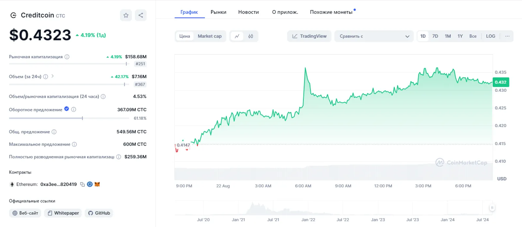The height and width of the screenshot is (227, 522).
Task: Click the $259.36M fully diluted value
Action: point(135,157)
